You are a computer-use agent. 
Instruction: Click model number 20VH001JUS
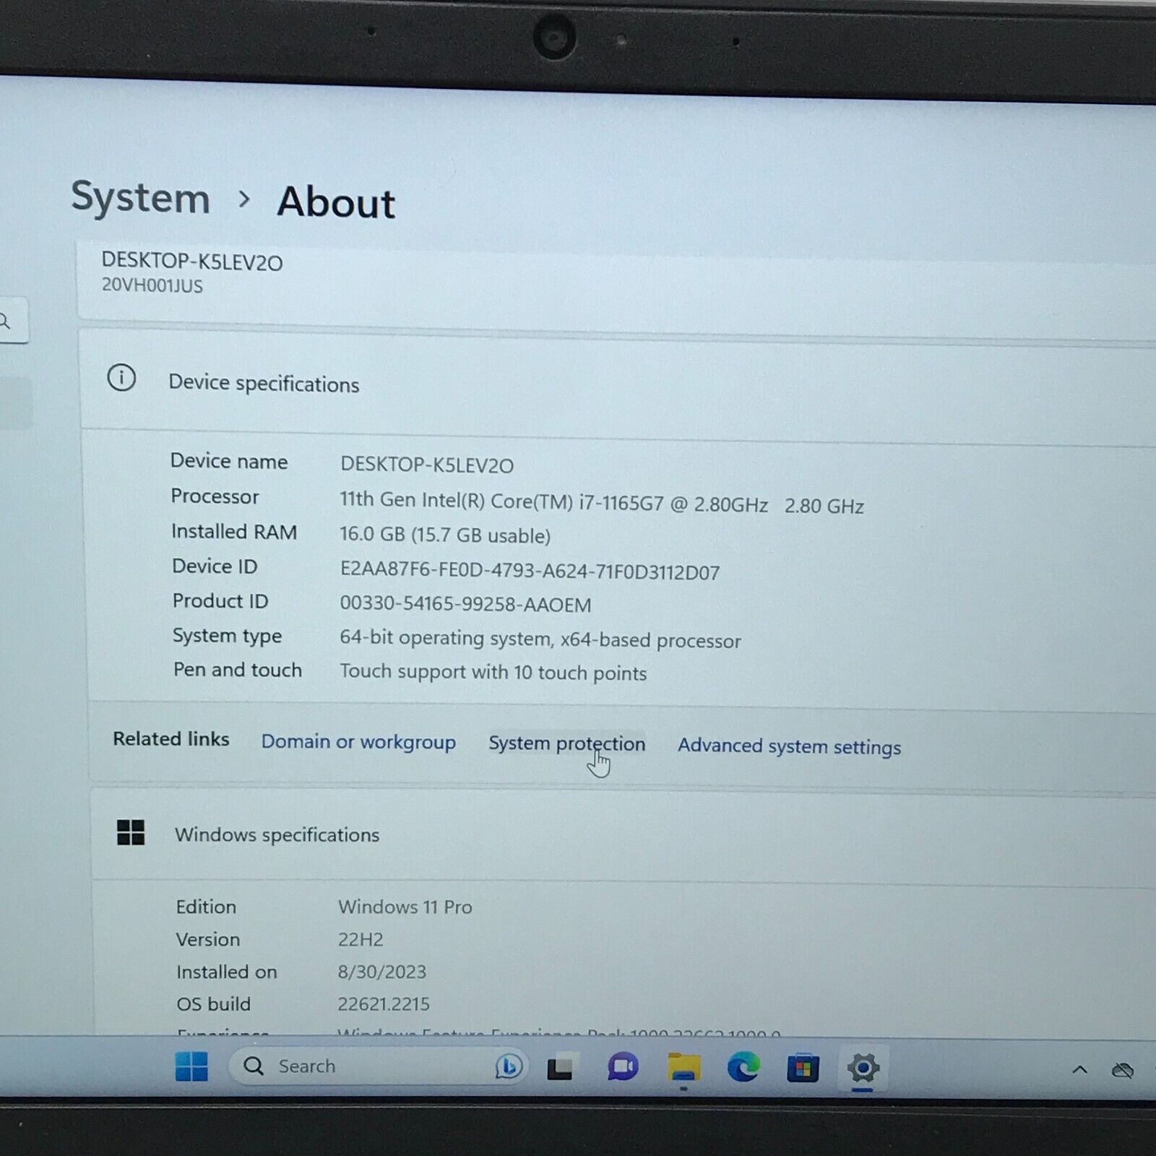tap(152, 285)
